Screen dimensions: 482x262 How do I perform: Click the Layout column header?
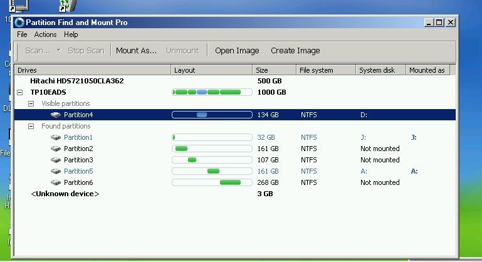(x=212, y=70)
